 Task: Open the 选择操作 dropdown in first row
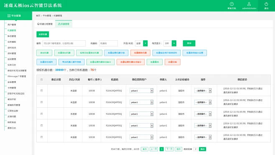[203, 90]
